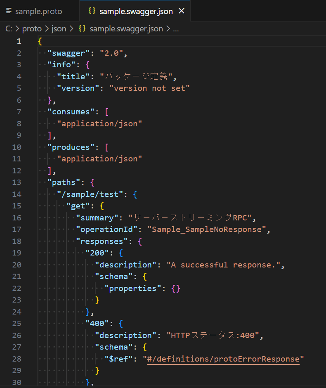
Task: Click the "consumes" key text
Action: coord(71,112)
